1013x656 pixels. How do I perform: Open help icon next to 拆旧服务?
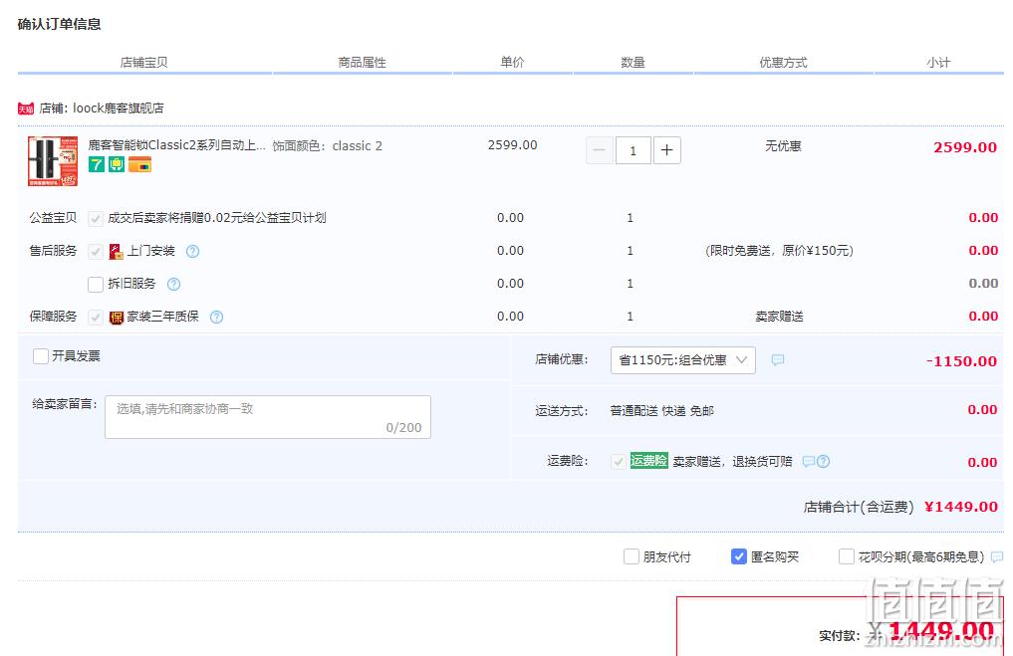(x=173, y=284)
